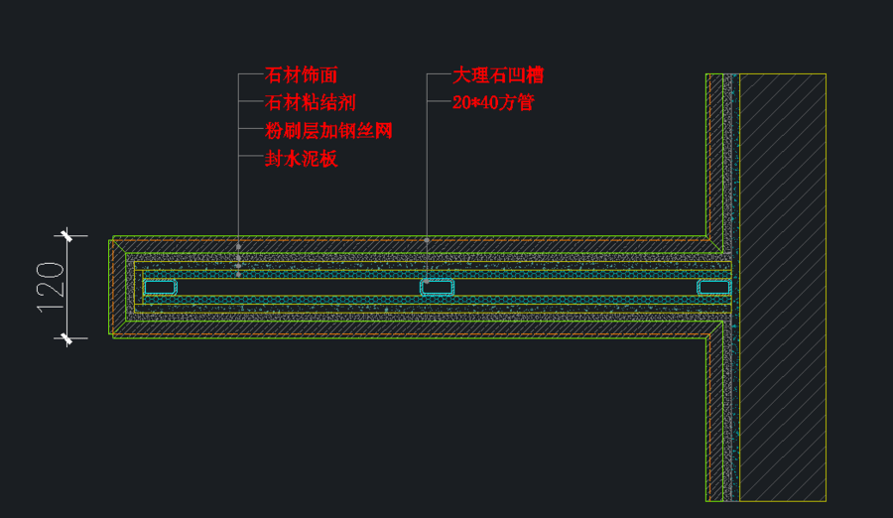
Task: Select the bottom tick of 120 dimension
Action: (66, 338)
